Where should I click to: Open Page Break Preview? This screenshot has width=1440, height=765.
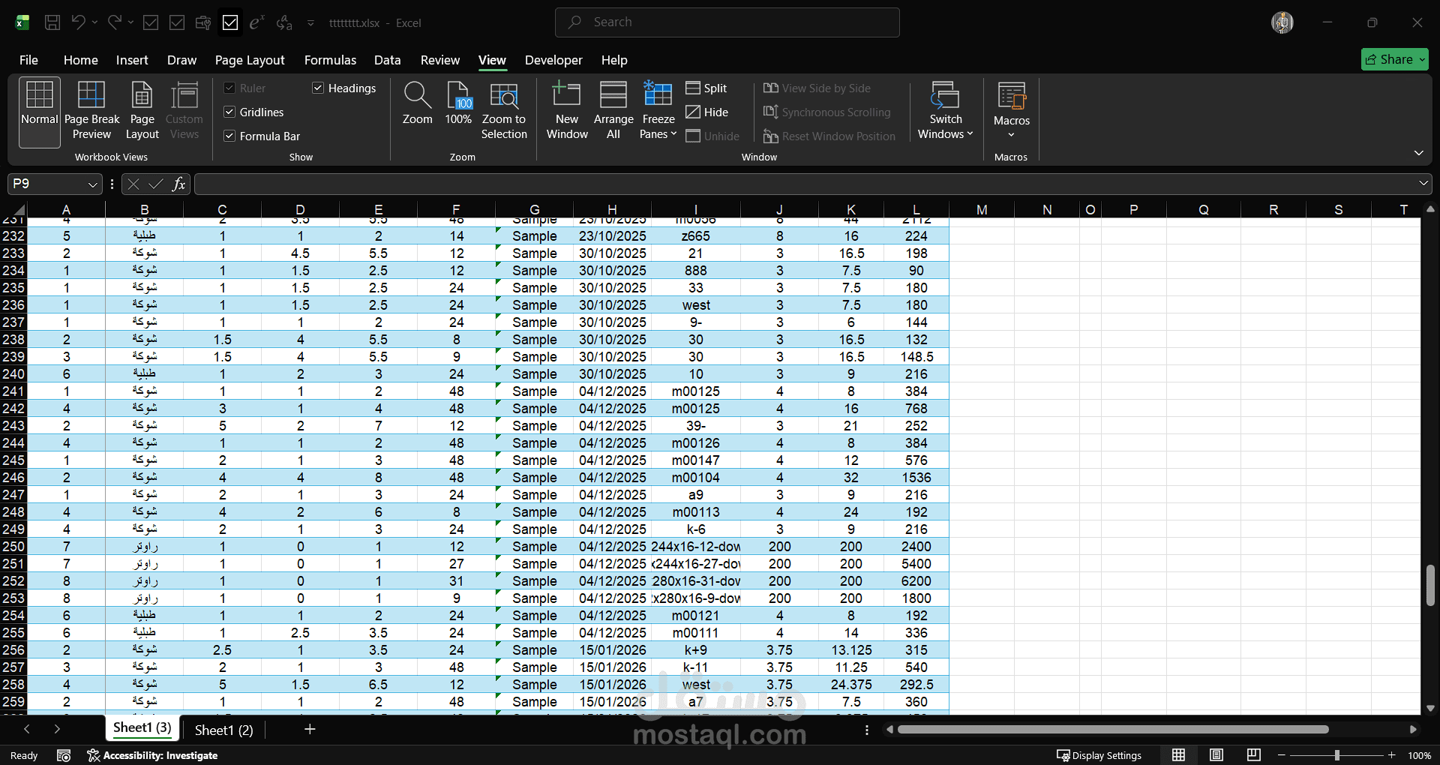(91, 112)
